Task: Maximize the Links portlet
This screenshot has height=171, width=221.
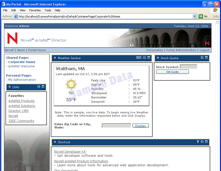Action: [43, 86]
